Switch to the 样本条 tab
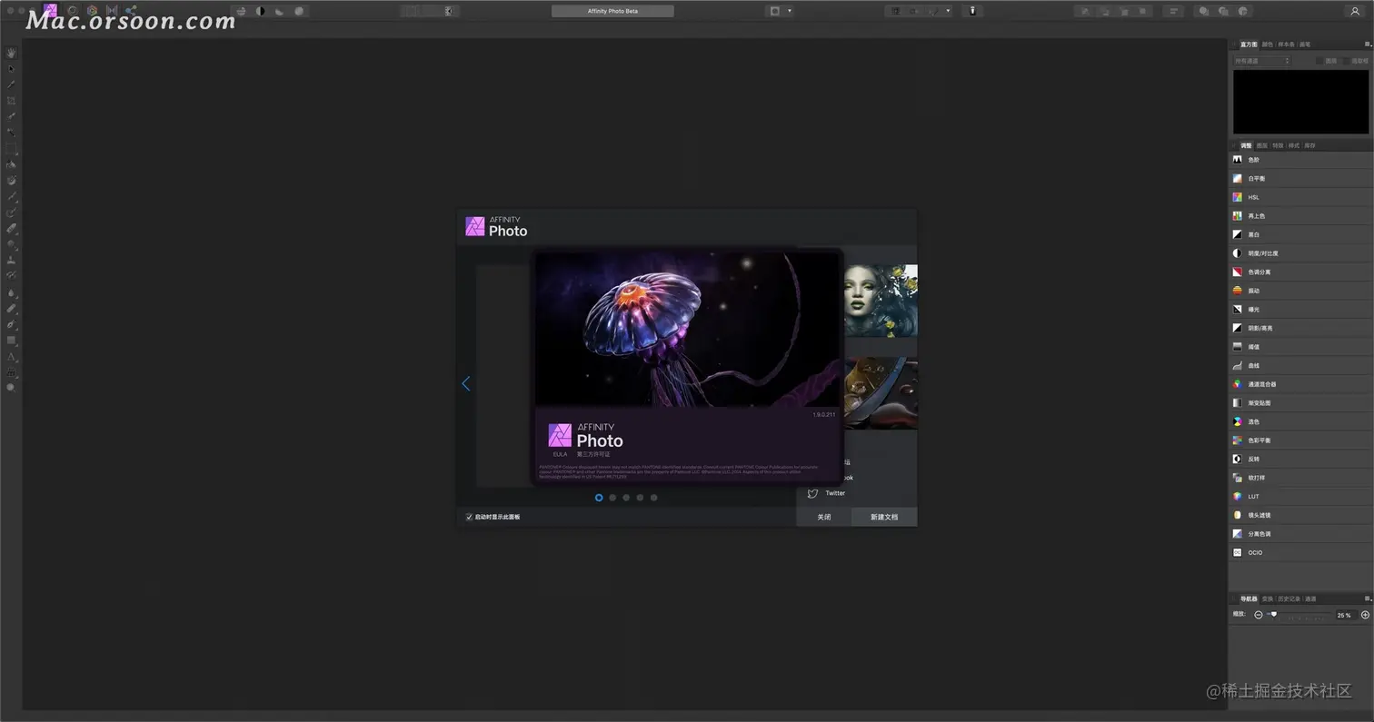The image size is (1374, 722). (1287, 45)
